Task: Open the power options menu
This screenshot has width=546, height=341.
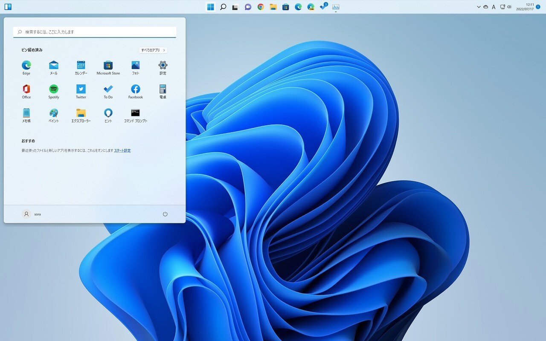Action: 165,214
